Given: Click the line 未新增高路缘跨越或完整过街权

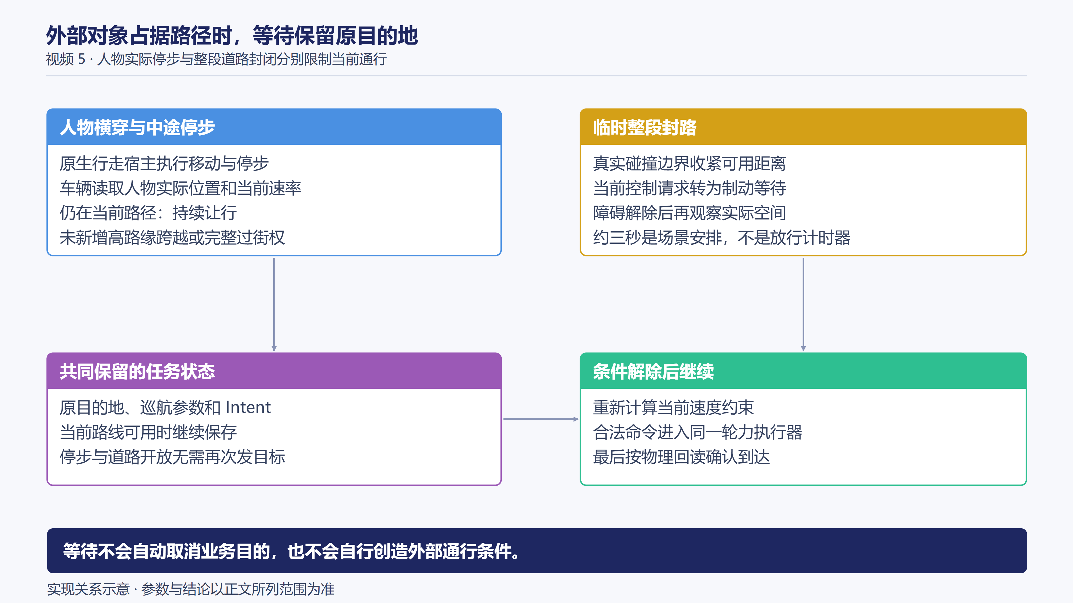Looking at the screenshot, I should pos(172,238).
